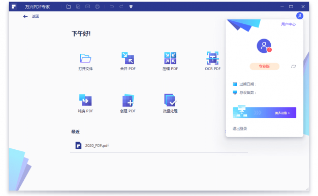Open the 转换 PDF convert tool
Image resolution: width=318 pixels, height=196 pixels.
tap(85, 100)
